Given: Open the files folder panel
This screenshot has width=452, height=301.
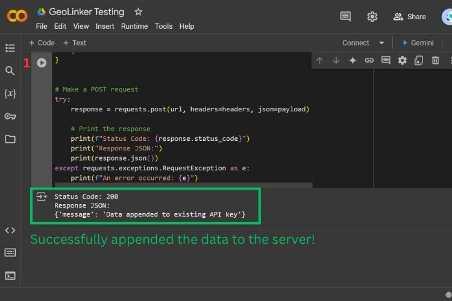Looking at the screenshot, I should [10, 139].
